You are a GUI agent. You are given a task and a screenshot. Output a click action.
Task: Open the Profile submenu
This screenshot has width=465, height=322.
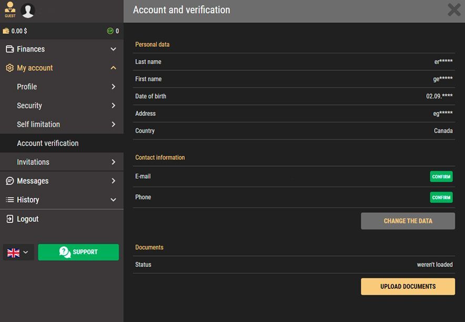[62, 87]
